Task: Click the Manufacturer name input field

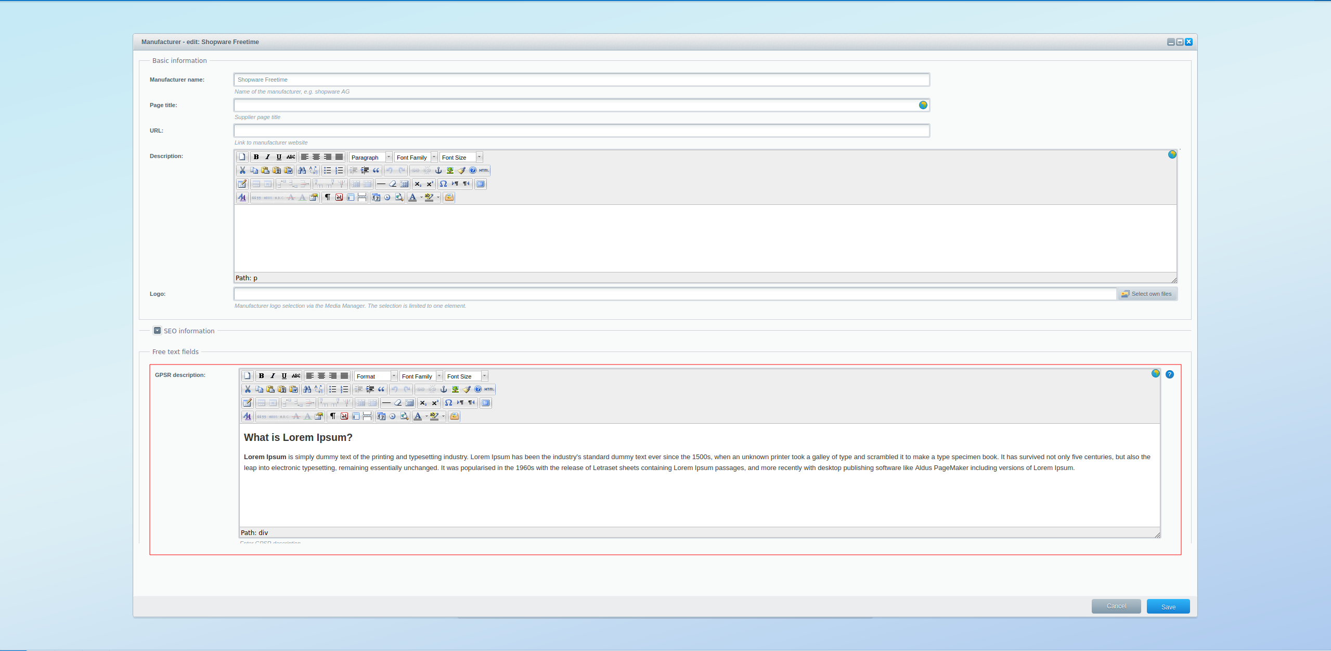Action: (581, 79)
